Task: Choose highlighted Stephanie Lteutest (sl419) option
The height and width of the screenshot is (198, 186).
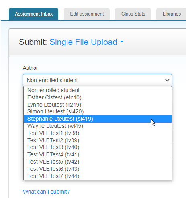Action: click(x=98, y=119)
